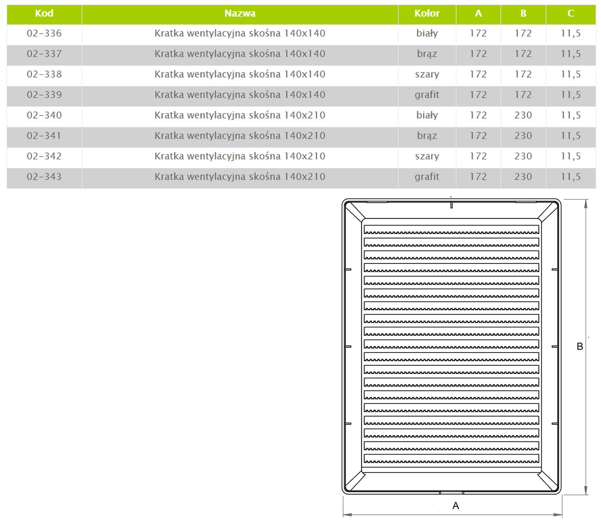
Task: Click product code 02-341
Action: tap(44, 136)
